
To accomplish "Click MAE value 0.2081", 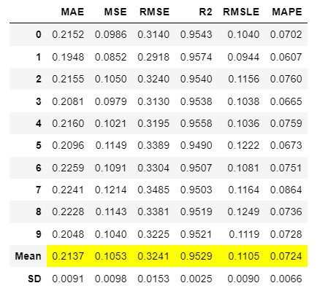I will coord(68,101).
